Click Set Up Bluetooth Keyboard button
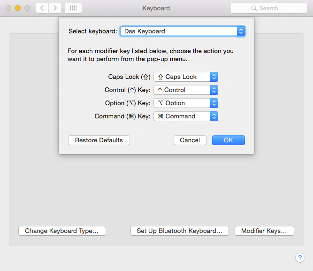This screenshot has height=271, width=313. point(180,231)
